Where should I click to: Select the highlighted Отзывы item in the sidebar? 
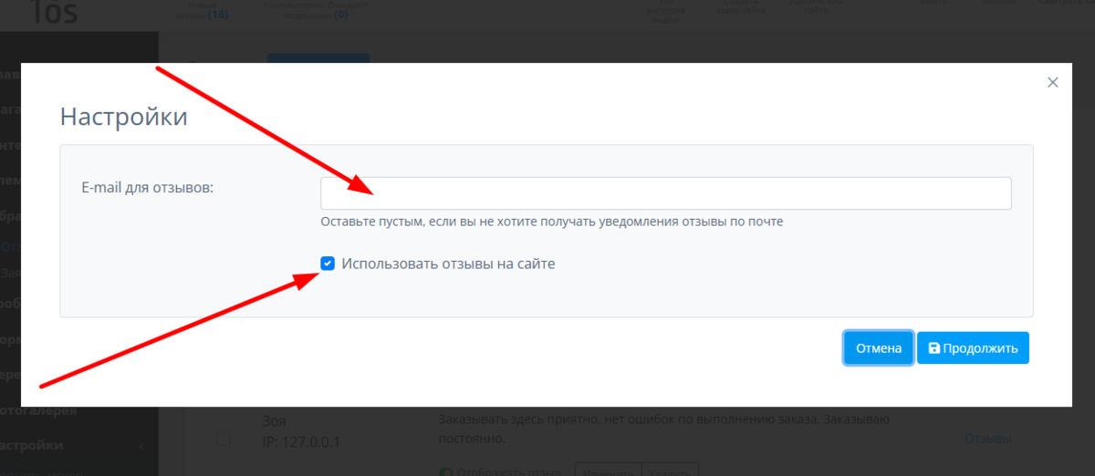(x=11, y=245)
